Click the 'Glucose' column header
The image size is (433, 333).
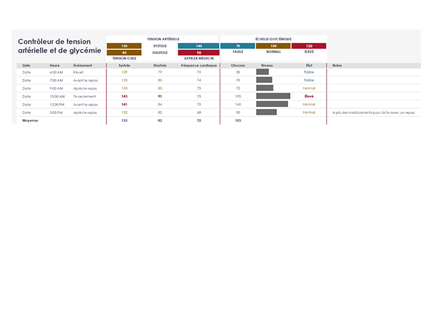pos(238,65)
